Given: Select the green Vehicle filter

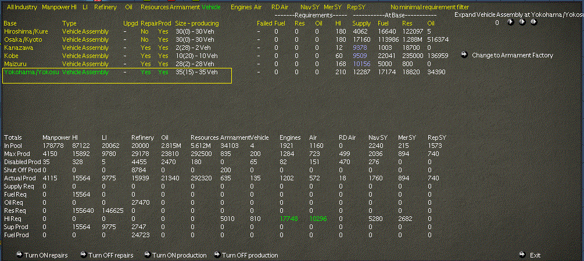Looking at the screenshot, I should pyautogui.click(x=211, y=7).
